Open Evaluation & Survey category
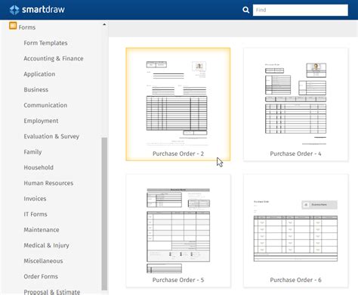The image size is (358, 295). coord(51,136)
